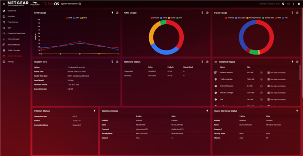Click the NETGEAR logo
Viewport: 303px width, 156px height.
(18, 3)
